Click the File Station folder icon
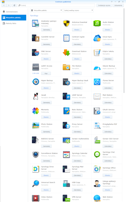 pos(66,67)
